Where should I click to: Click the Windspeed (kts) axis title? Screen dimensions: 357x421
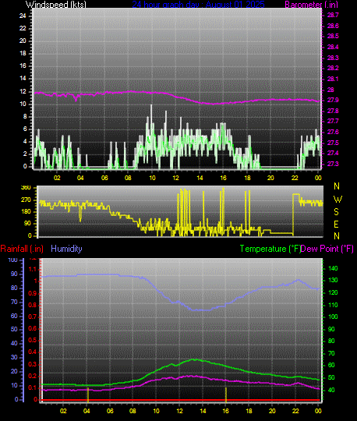[56, 5]
